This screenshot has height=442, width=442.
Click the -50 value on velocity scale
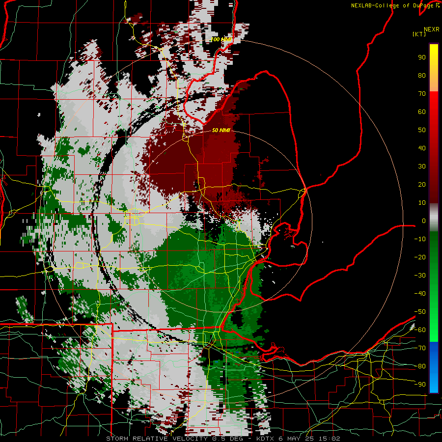pos(420,312)
